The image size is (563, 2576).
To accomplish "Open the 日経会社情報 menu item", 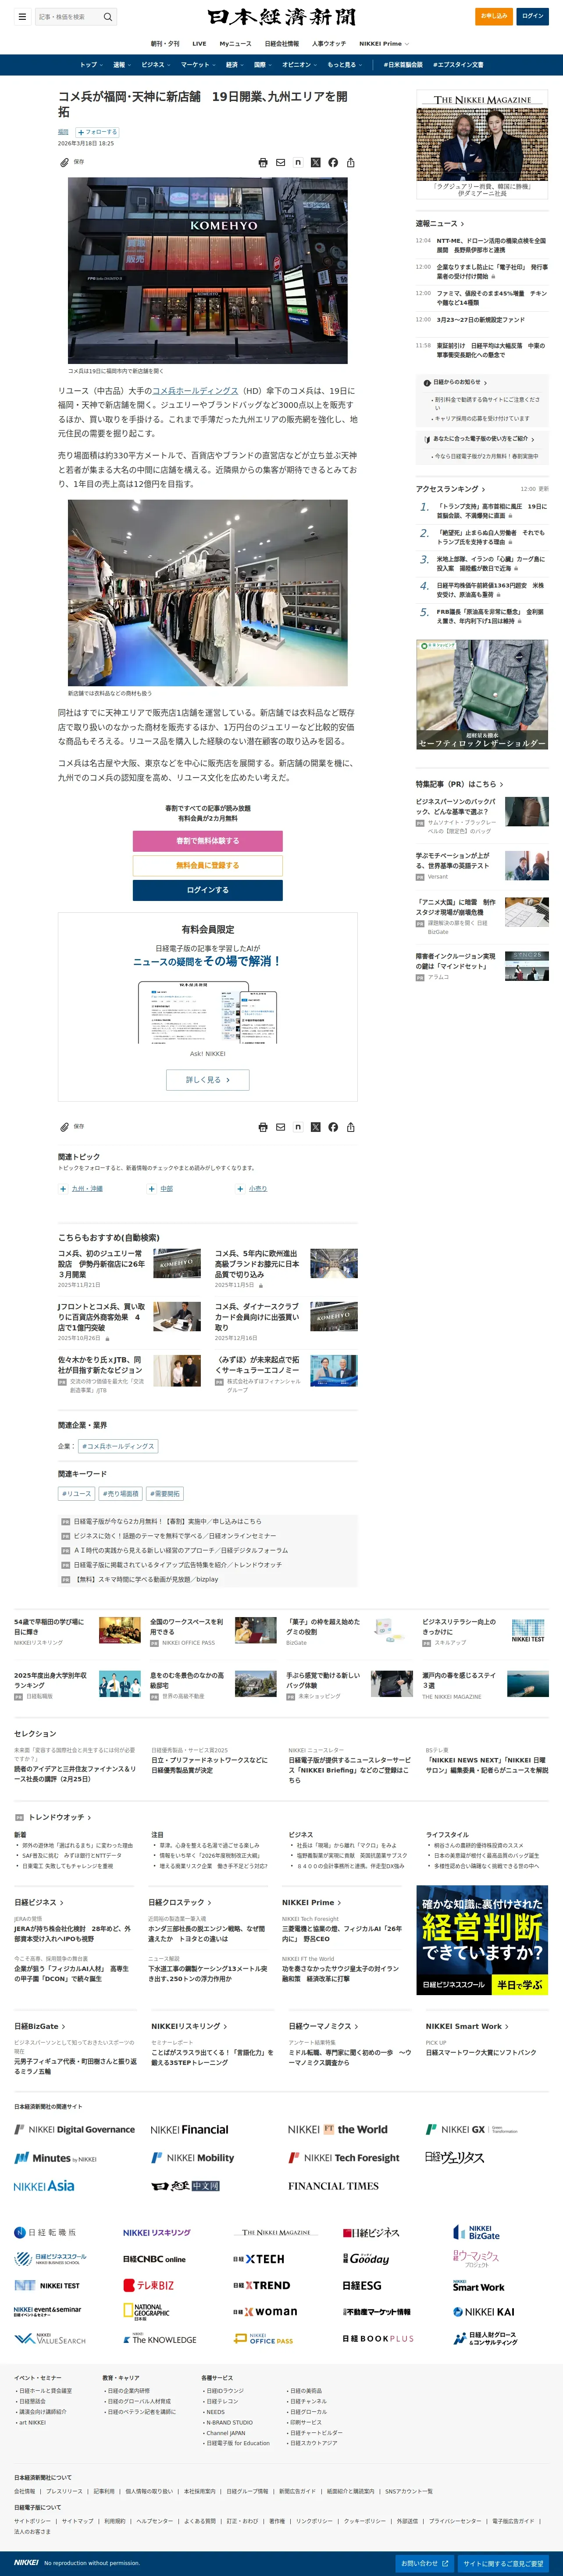I will tap(281, 44).
